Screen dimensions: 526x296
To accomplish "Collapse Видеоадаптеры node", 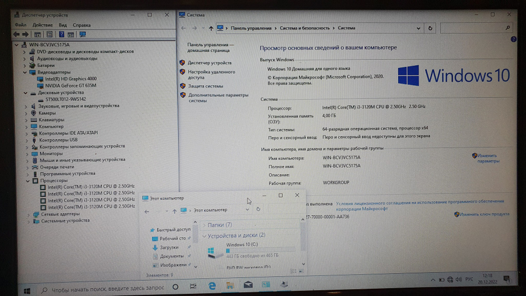I will coord(25,72).
